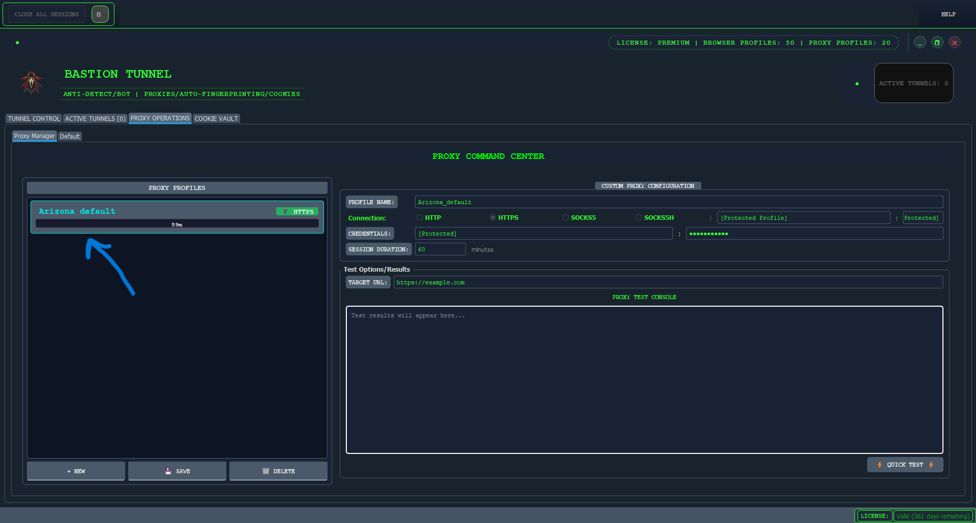Click the license premium info bar
This screenshot has width=976, height=523.
(x=753, y=43)
